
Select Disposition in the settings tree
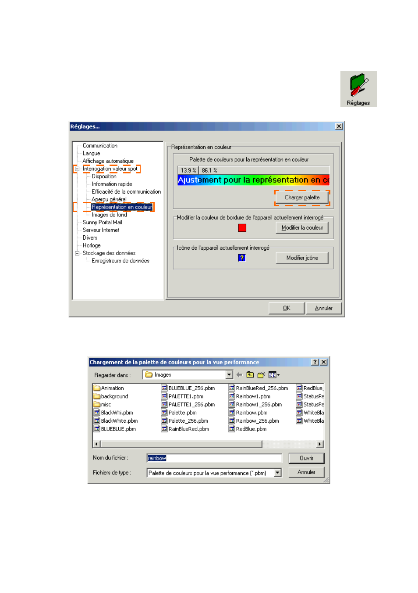coord(104,176)
